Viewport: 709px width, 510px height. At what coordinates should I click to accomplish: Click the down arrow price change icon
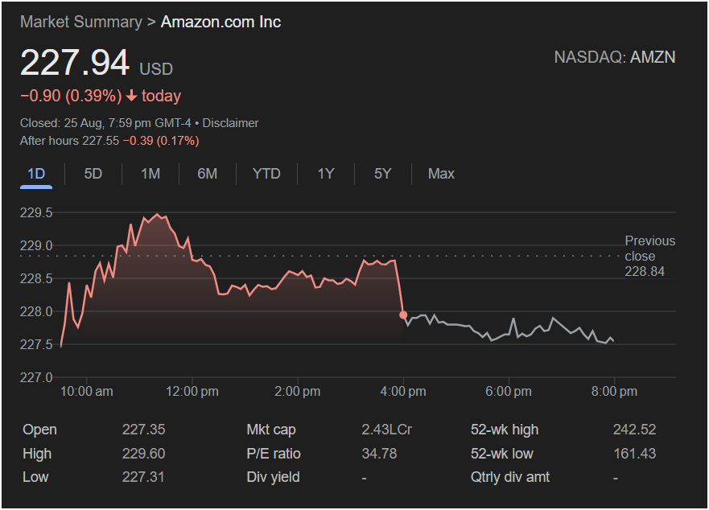(132, 97)
